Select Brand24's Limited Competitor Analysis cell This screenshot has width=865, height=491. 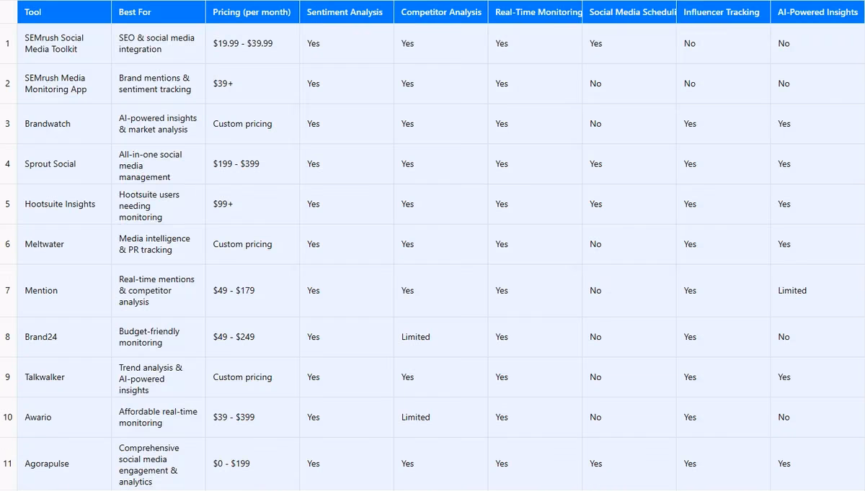tap(440, 337)
